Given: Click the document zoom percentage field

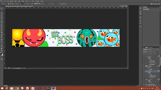Looking at the screenshot, I should (x=6, y=68).
